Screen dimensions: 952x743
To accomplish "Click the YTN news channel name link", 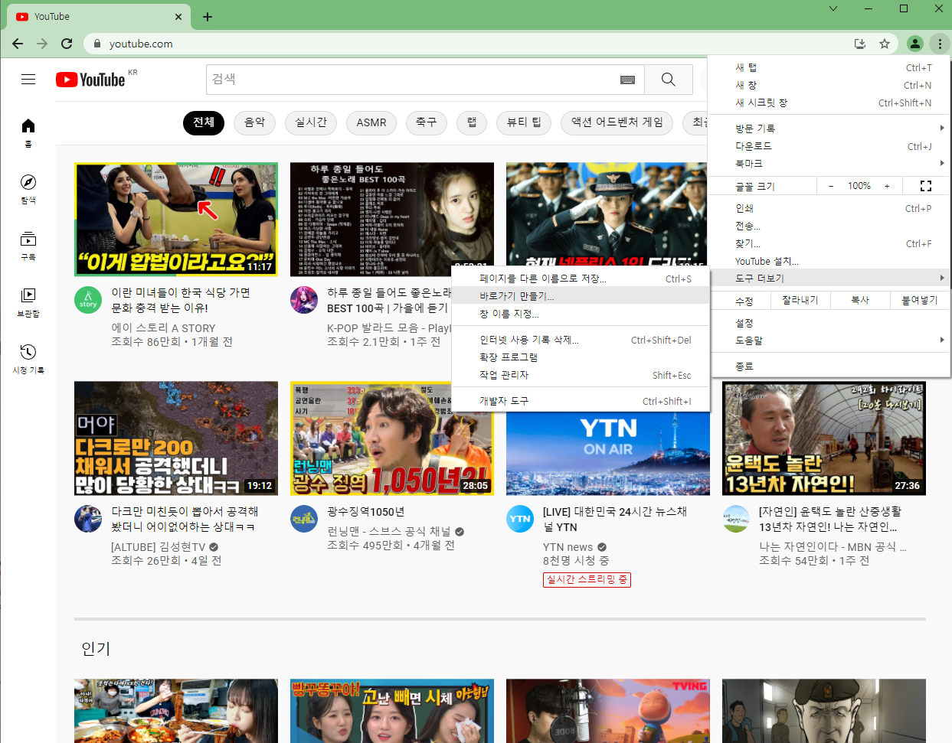I will 568,547.
